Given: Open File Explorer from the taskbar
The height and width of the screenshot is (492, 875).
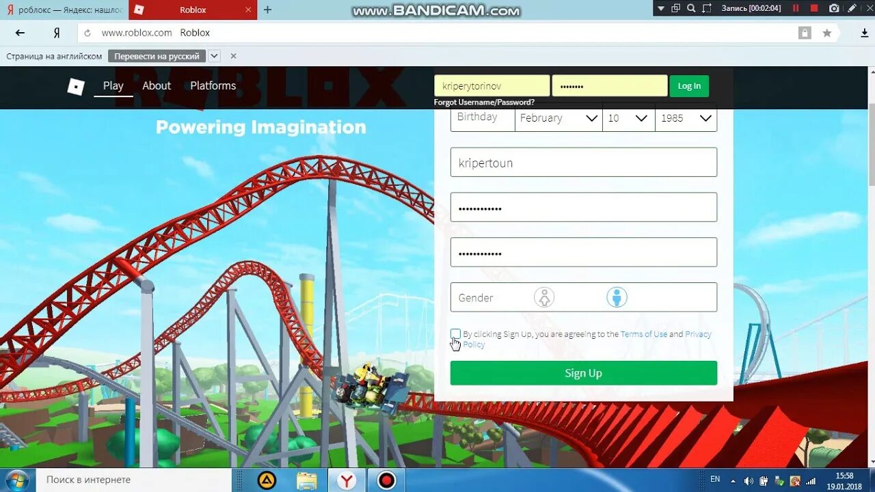Looking at the screenshot, I should tap(307, 480).
